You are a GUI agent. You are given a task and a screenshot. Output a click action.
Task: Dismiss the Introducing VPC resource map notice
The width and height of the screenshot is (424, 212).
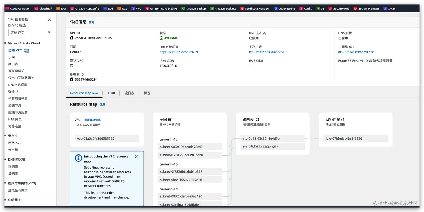[137, 156]
